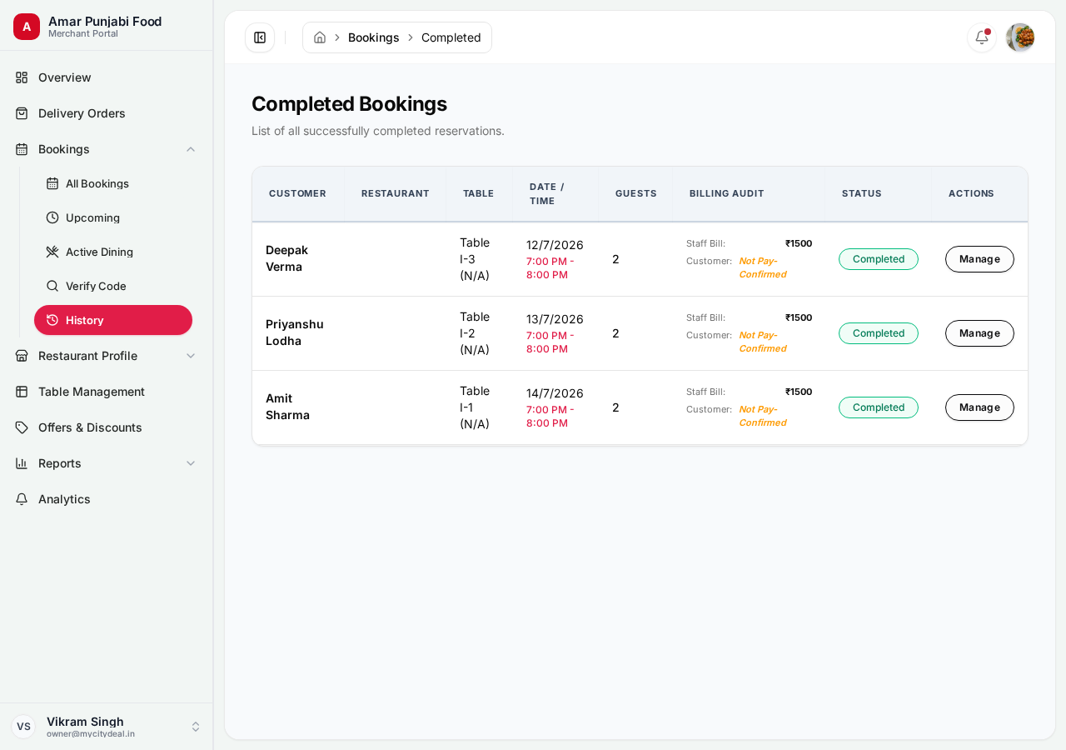Select the Upcoming bookings item
Viewport: 1066px width, 750px height.
[x=113, y=217]
